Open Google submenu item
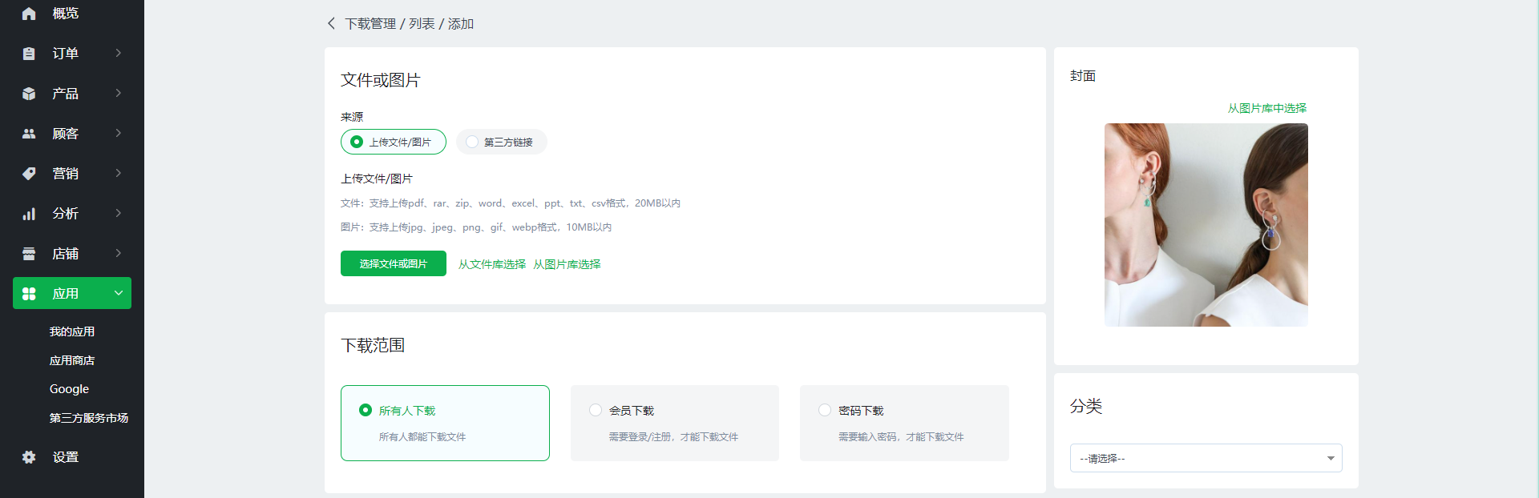The height and width of the screenshot is (498, 1539). [69, 389]
